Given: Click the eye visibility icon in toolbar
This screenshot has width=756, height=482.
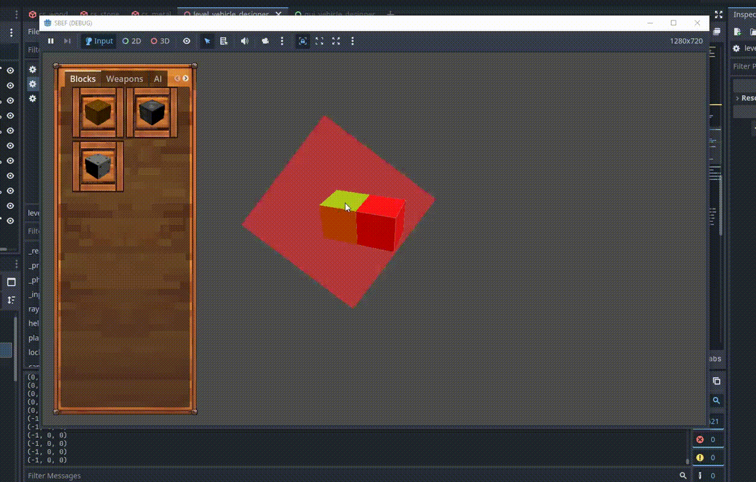Looking at the screenshot, I should tap(187, 41).
